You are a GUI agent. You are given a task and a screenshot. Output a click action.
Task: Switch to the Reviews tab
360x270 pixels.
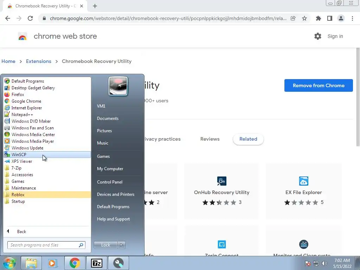[210, 139]
